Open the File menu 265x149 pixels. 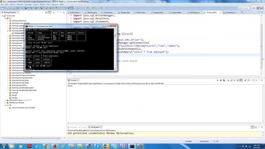(x=2, y=5)
